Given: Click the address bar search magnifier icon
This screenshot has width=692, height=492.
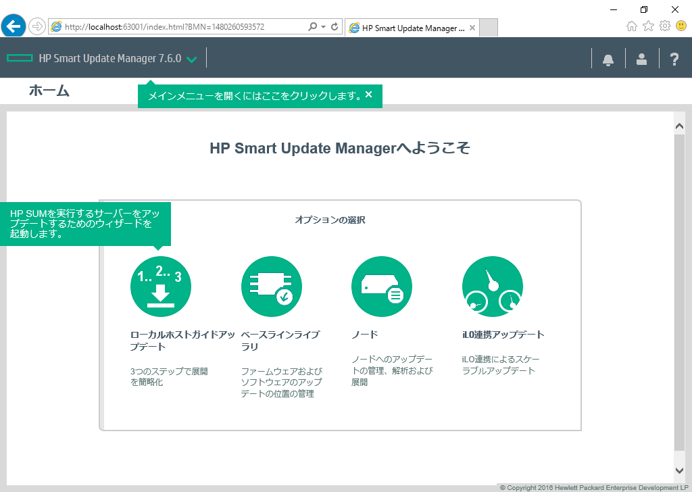Looking at the screenshot, I should (312, 26).
